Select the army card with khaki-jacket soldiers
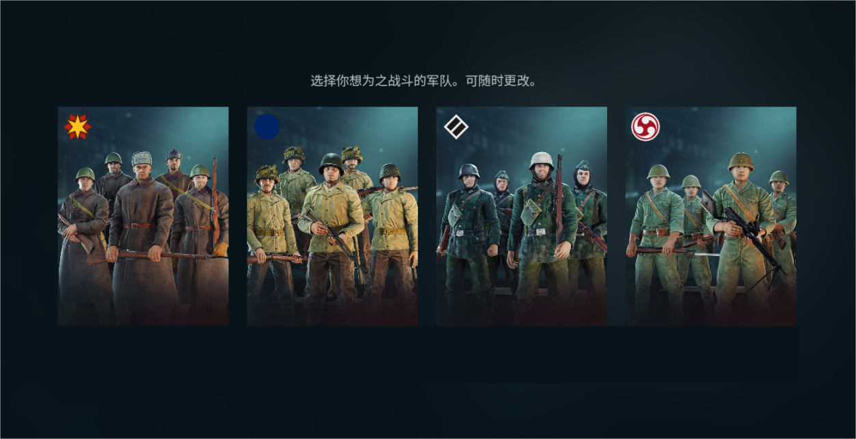 click(x=332, y=216)
